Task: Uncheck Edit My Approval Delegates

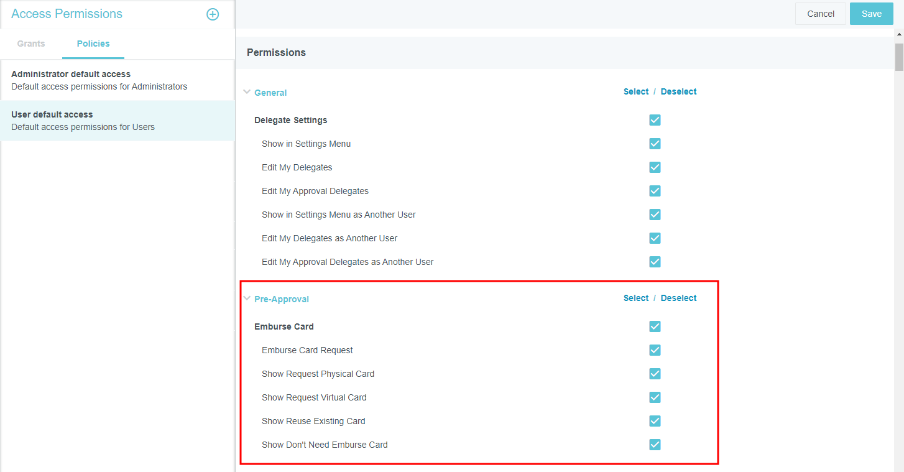Action: click(x=655, y=191)
